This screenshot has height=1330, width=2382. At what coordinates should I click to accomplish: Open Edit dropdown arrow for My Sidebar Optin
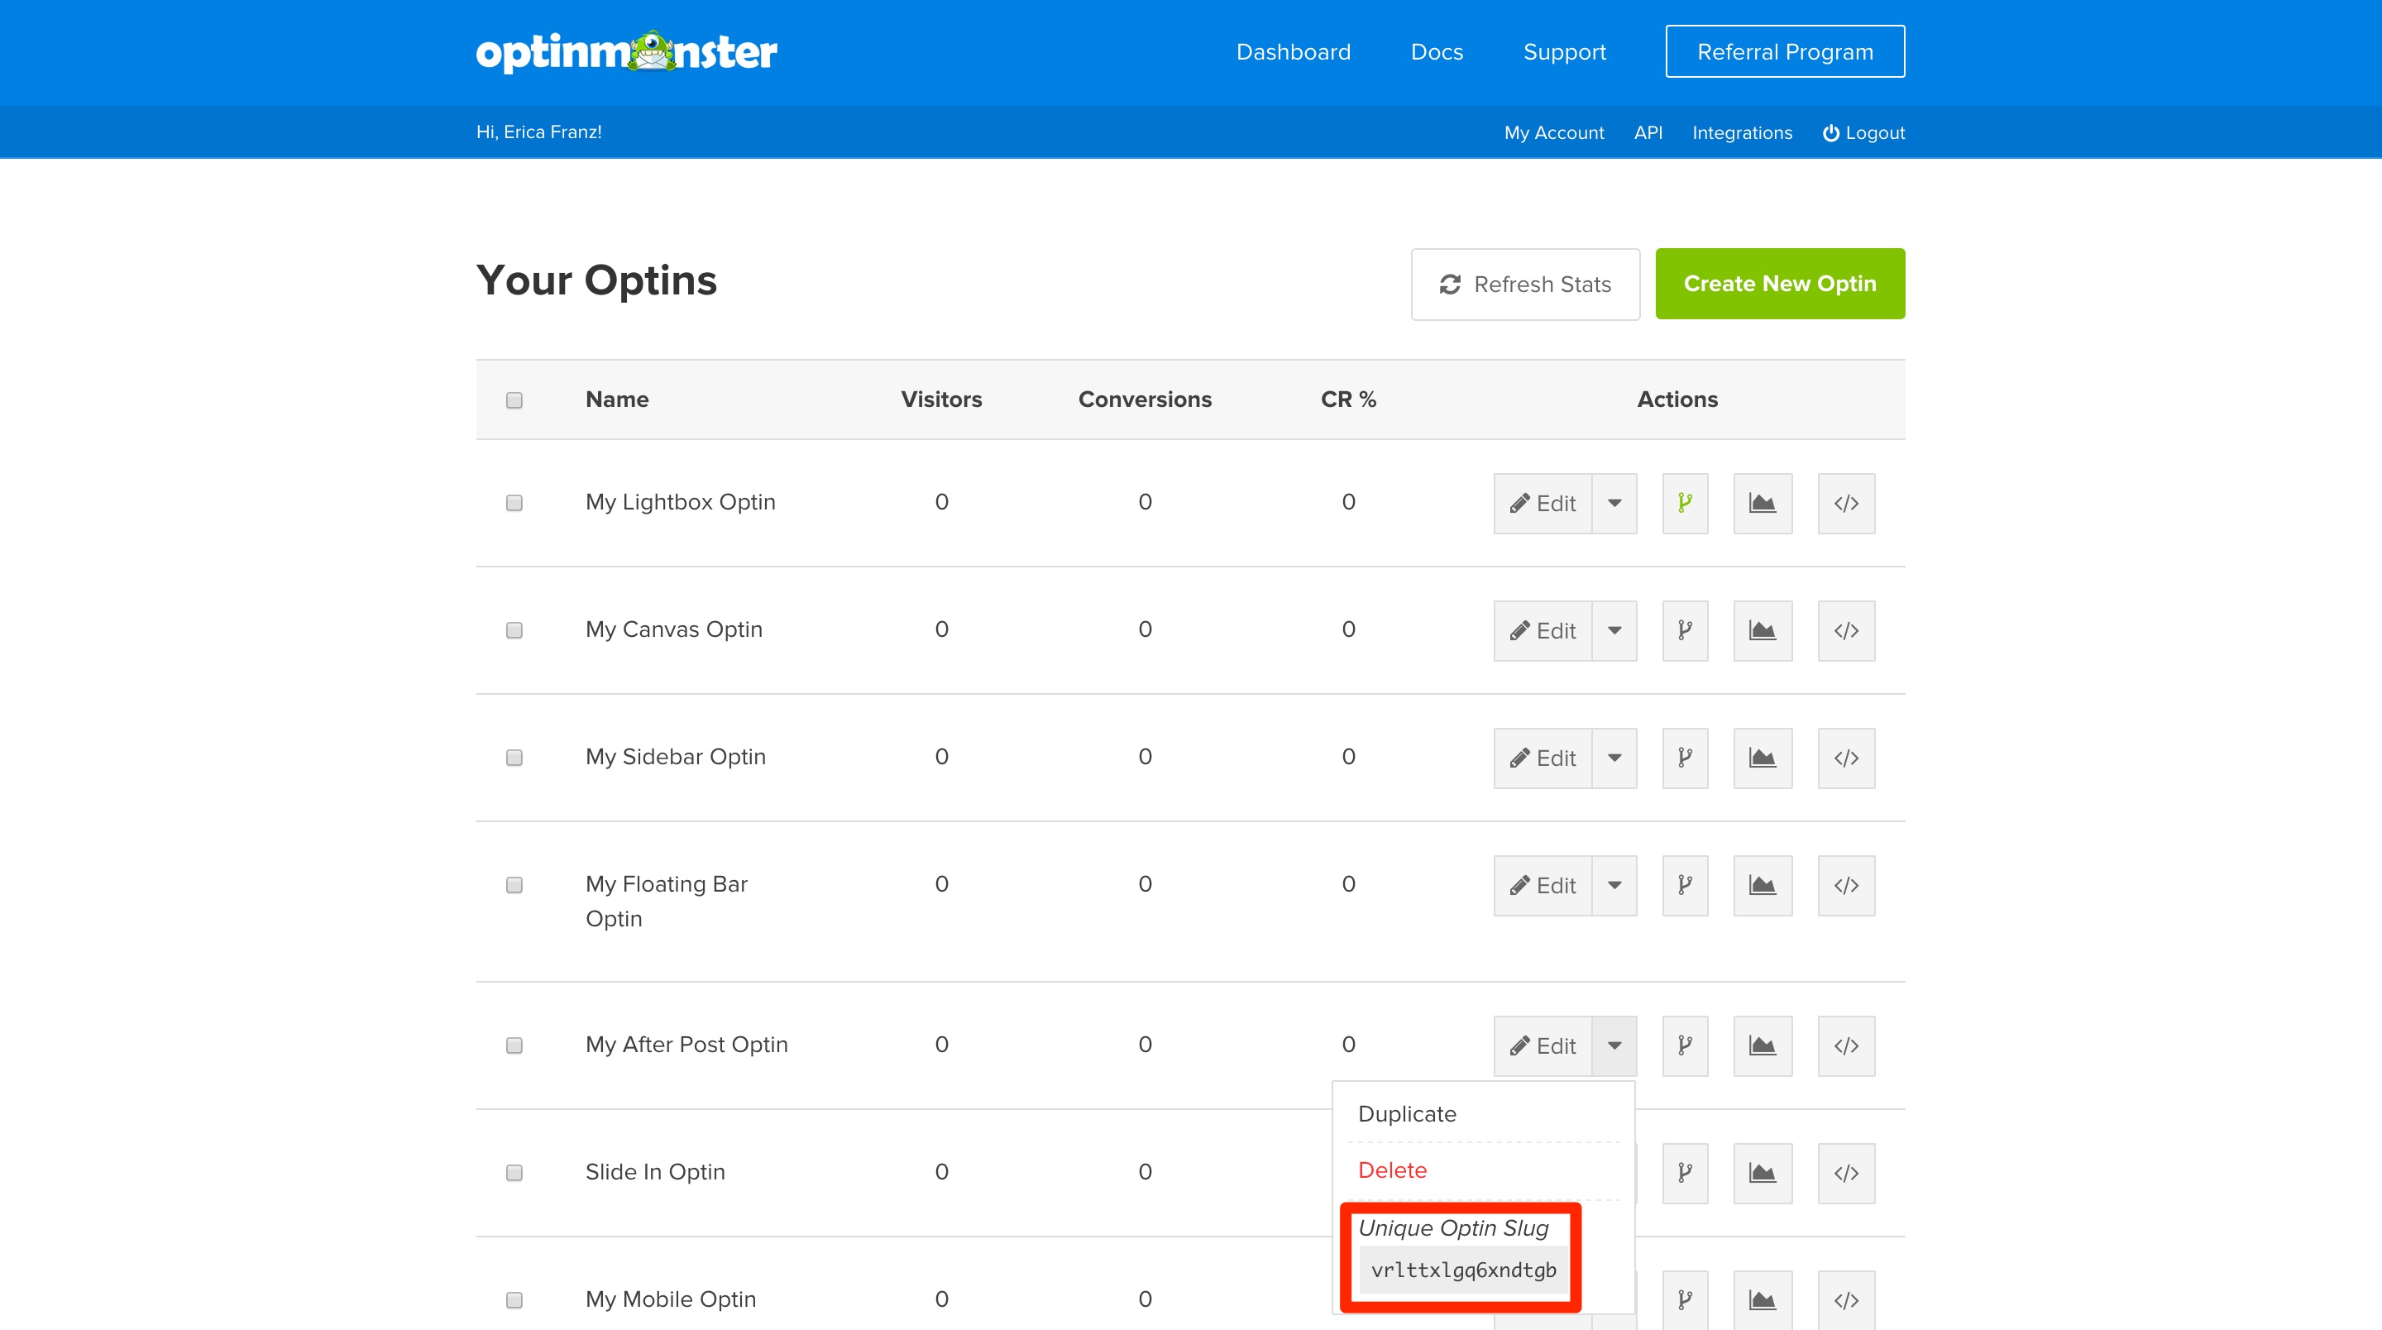tap(1614, 758)
